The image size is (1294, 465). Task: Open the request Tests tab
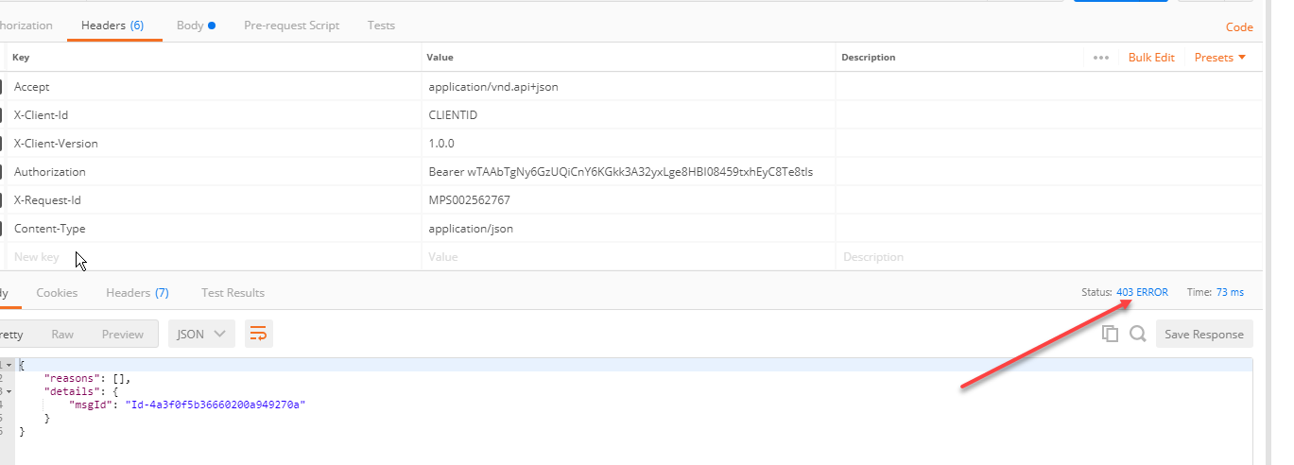[381, 26]
